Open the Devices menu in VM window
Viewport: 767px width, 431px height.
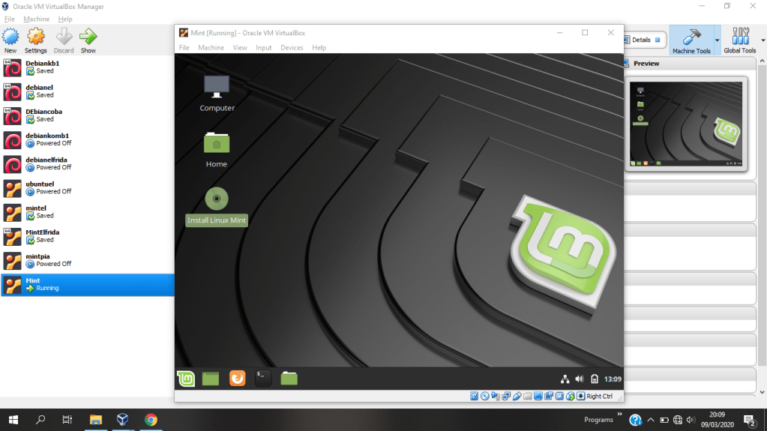[292, 48]
